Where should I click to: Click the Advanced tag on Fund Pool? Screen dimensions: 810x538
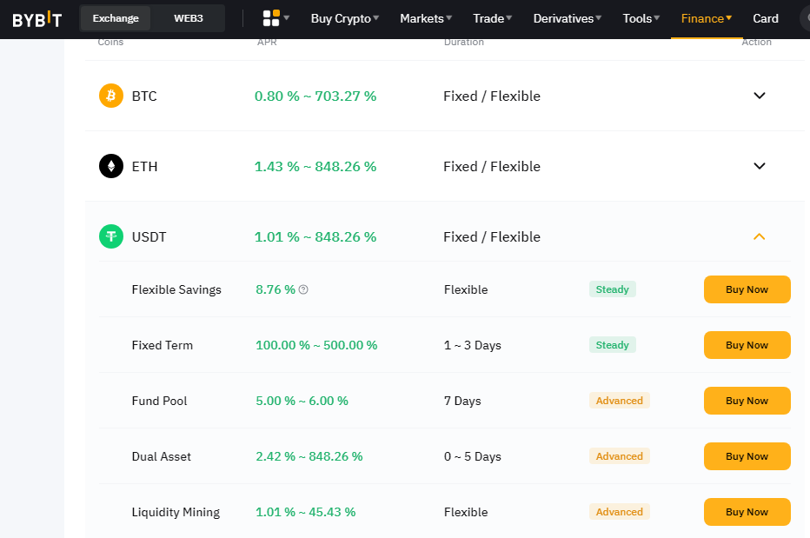click(x=620, y=401)
